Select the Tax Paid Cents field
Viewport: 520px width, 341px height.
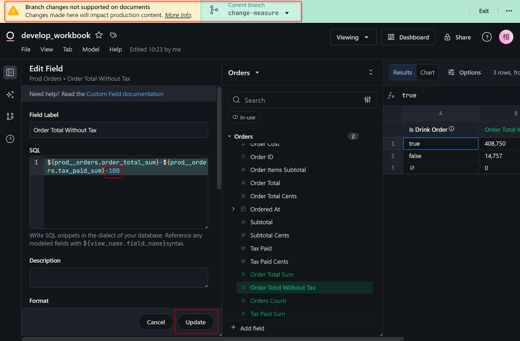[269, 262]
